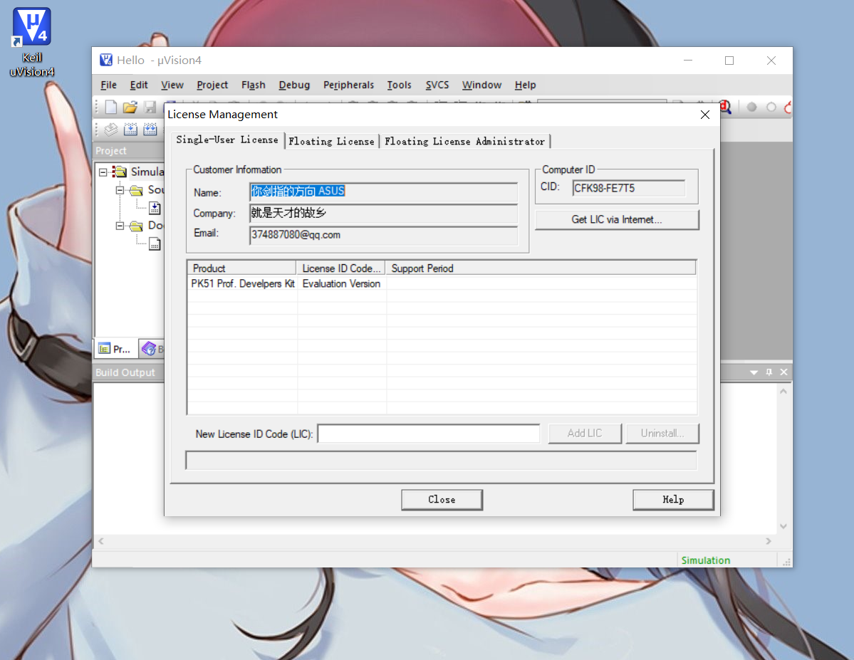
Task: Click Build Output scrollbar up arrow
Action: [x=783, y=392]
